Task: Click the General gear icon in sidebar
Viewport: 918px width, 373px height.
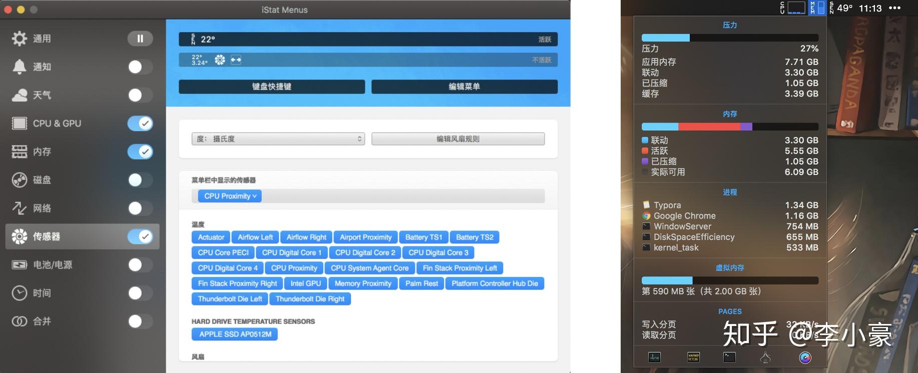Action: 20,38
